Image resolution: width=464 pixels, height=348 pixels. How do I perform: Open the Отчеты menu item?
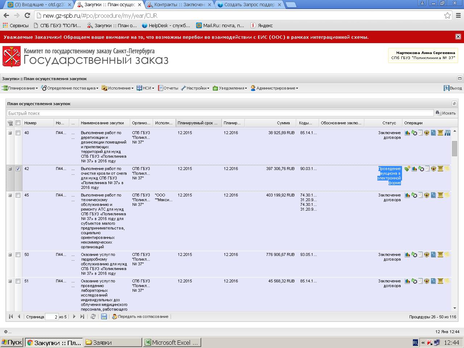168,88
